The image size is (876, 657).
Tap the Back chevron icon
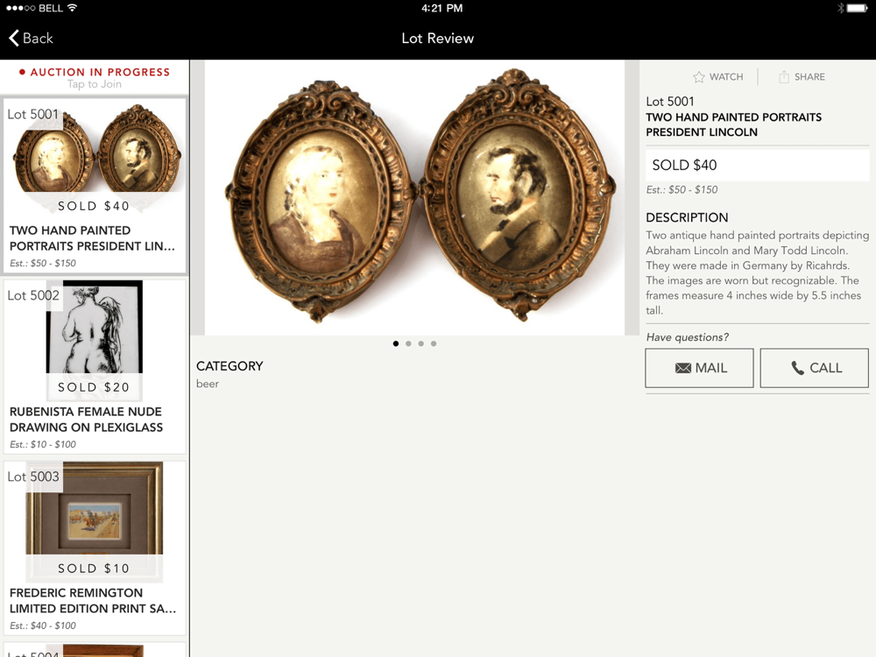coord(14,38)
